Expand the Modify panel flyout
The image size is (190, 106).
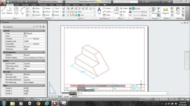pos(49,18)
